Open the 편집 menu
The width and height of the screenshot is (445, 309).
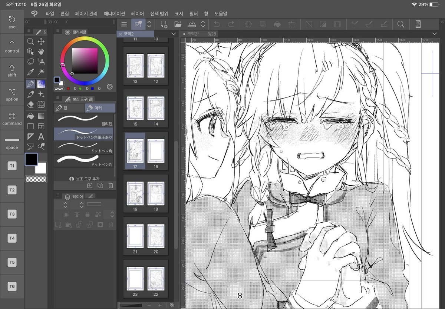tap(65, 13)
